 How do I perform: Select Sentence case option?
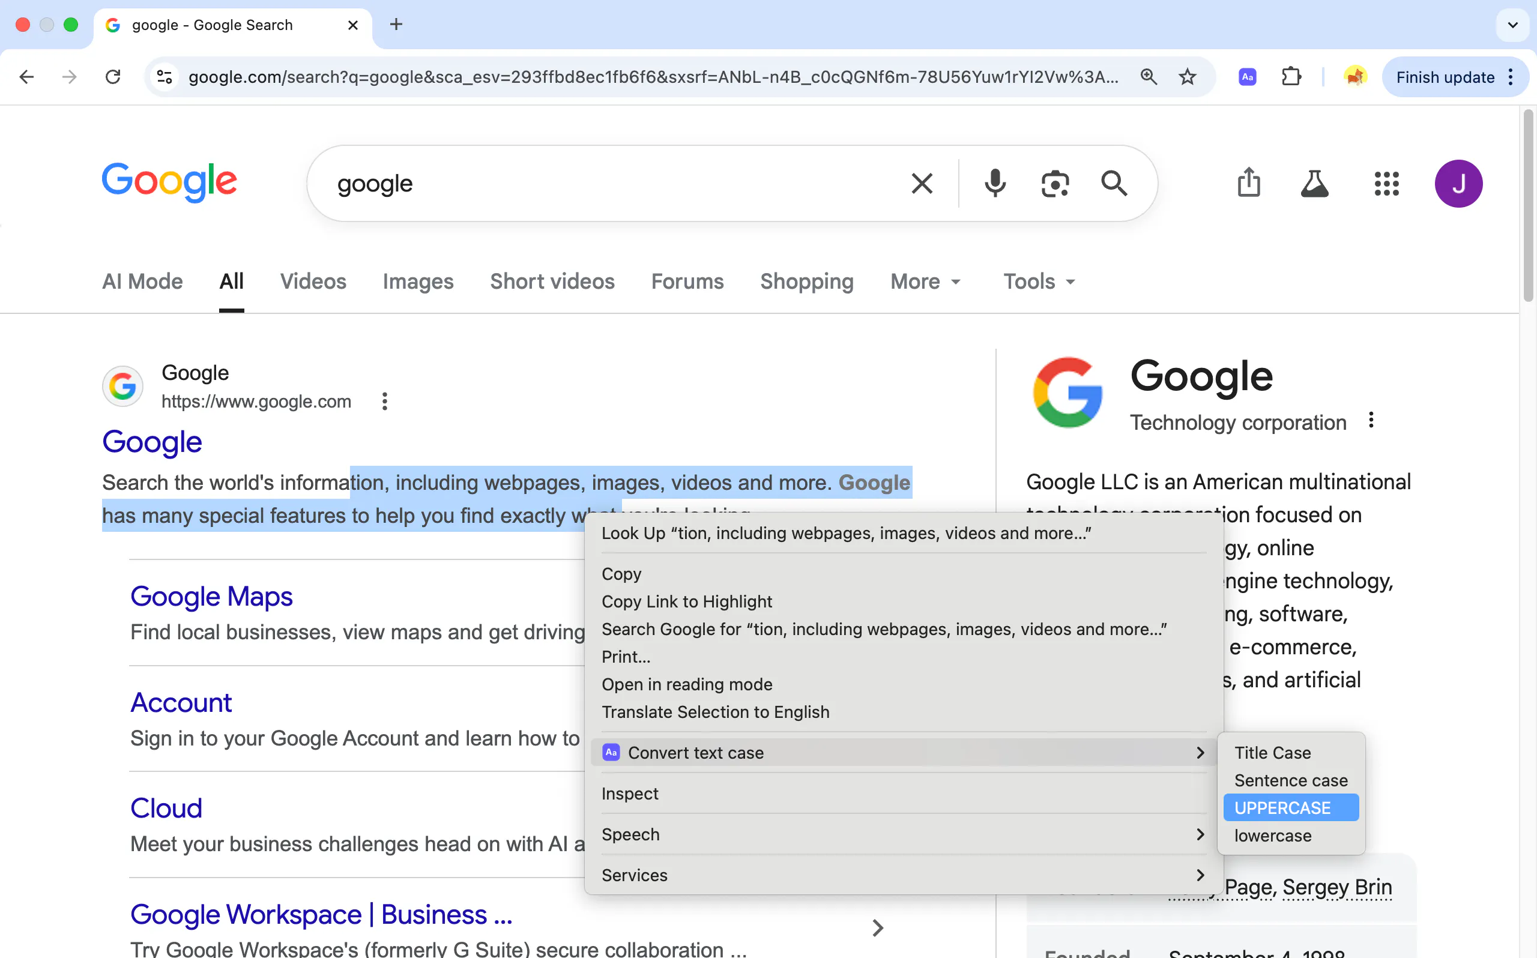pos(1291,780)
